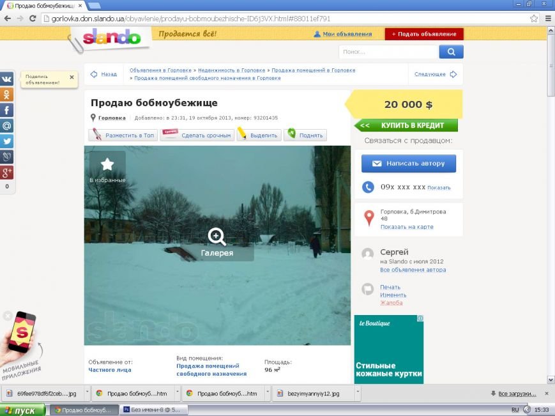Open Продажа помещений свободного назначения breadcrumb
This screenshot has width=555, height=416.
coord(208,78)
